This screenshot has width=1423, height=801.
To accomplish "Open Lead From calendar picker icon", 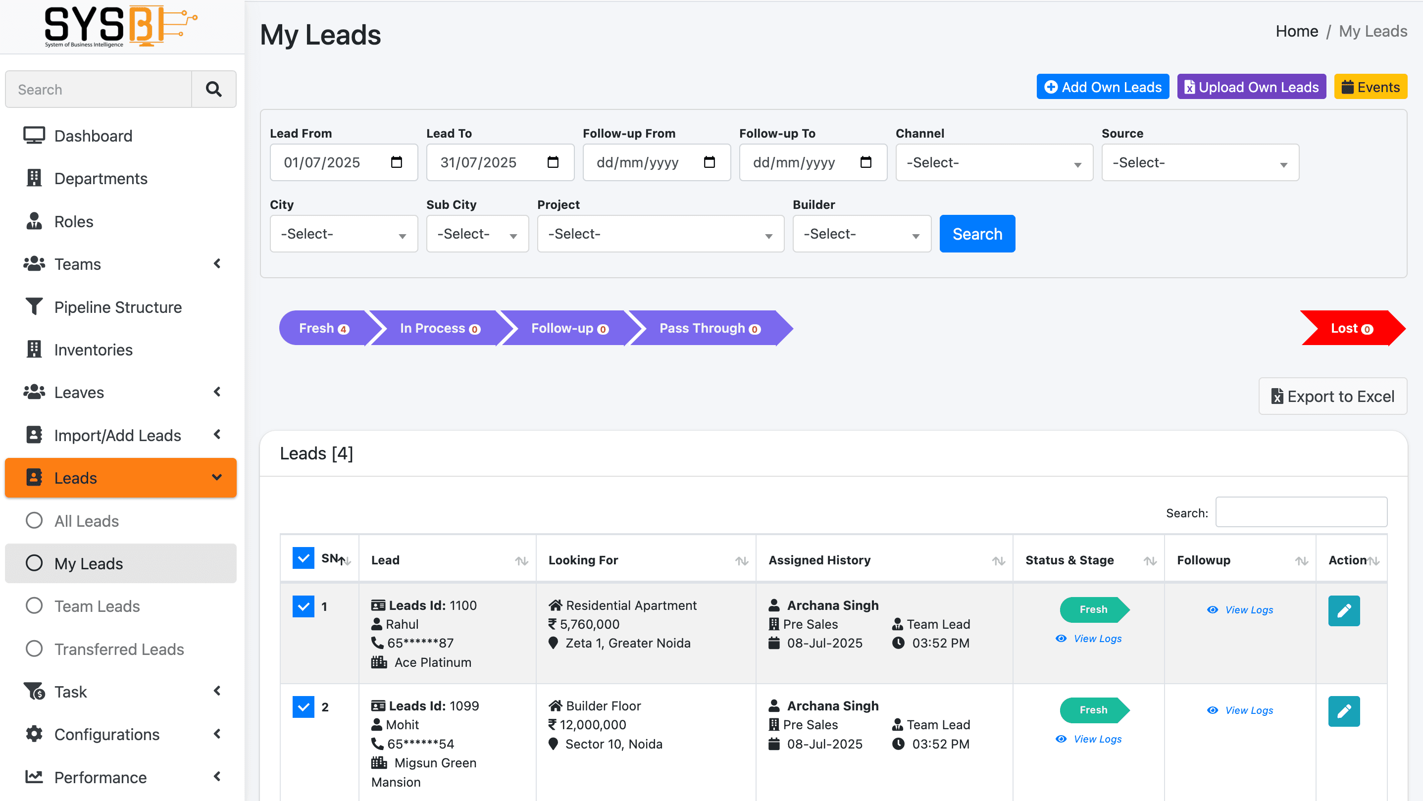I will point(396,162).
